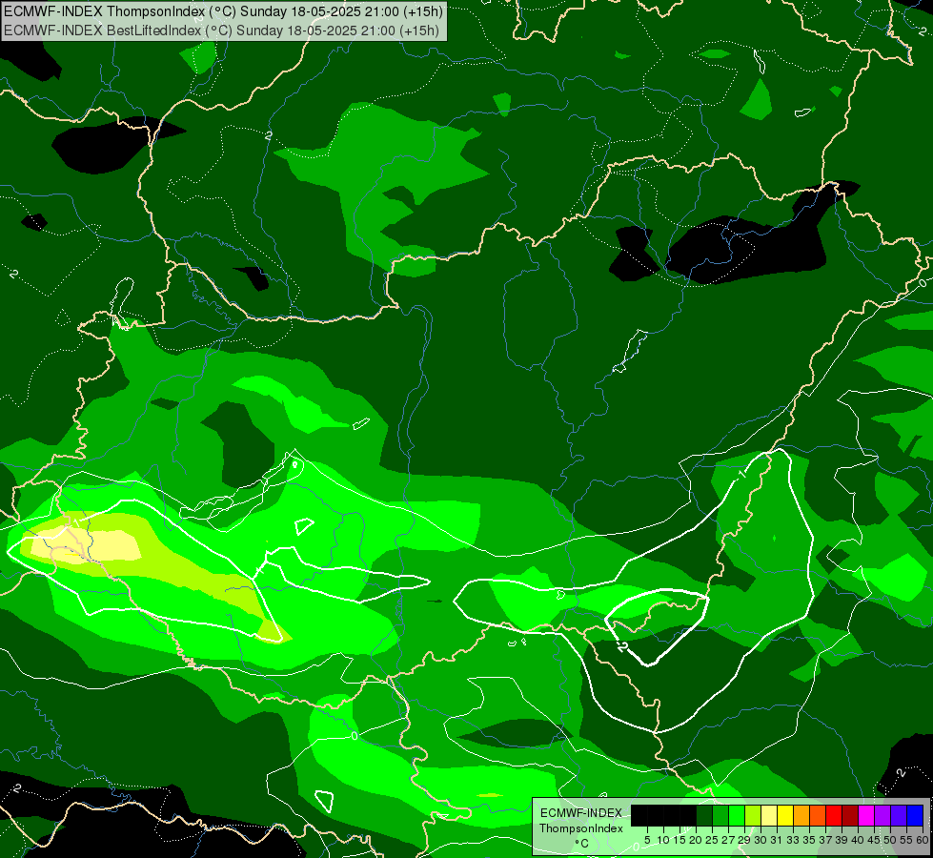Click the °C unit label in legend
Viewport: 933px width, 858px height.
[582, 844]
